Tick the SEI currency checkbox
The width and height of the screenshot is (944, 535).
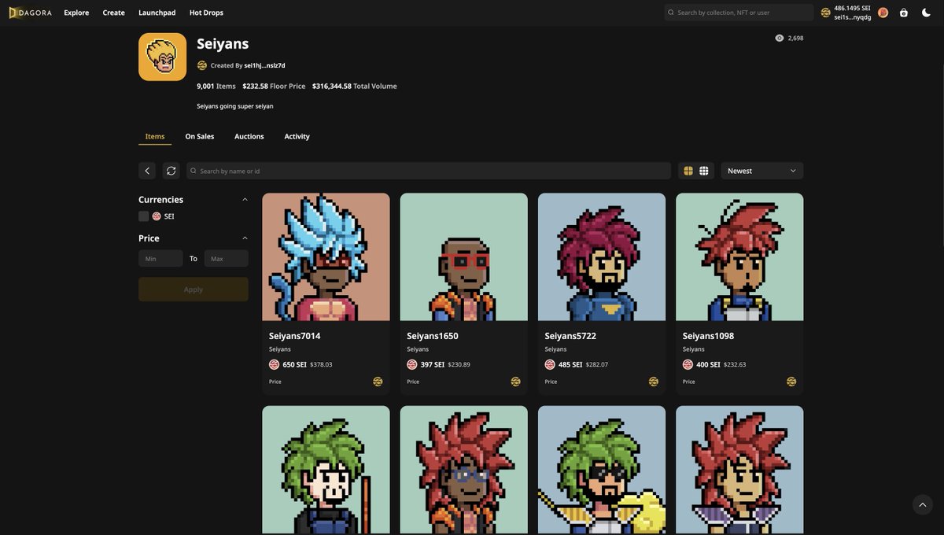(143, 216)
